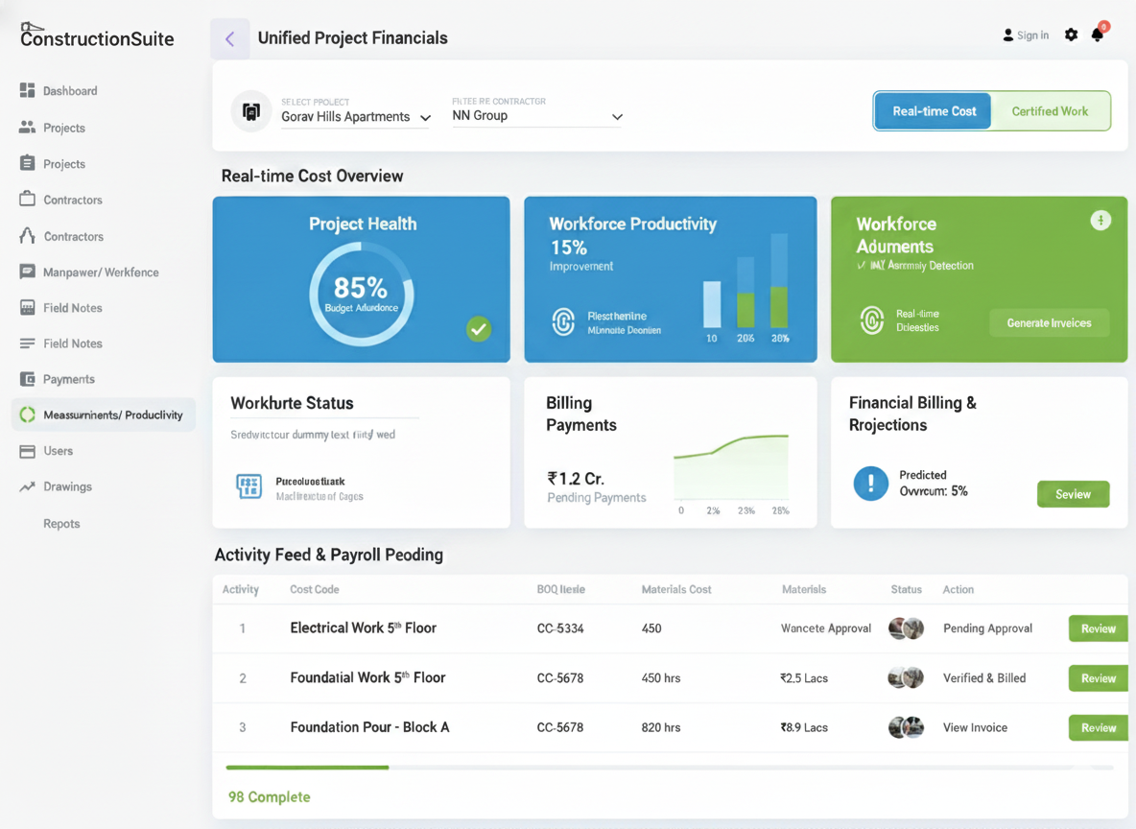
Task: Click the green checkmark on Project Health
Action: click(x=478, y=329)
